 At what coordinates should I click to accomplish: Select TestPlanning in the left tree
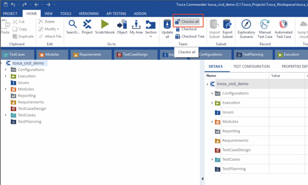[x=29, y=121]
